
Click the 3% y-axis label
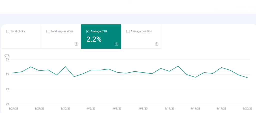[x=8, y=59]
